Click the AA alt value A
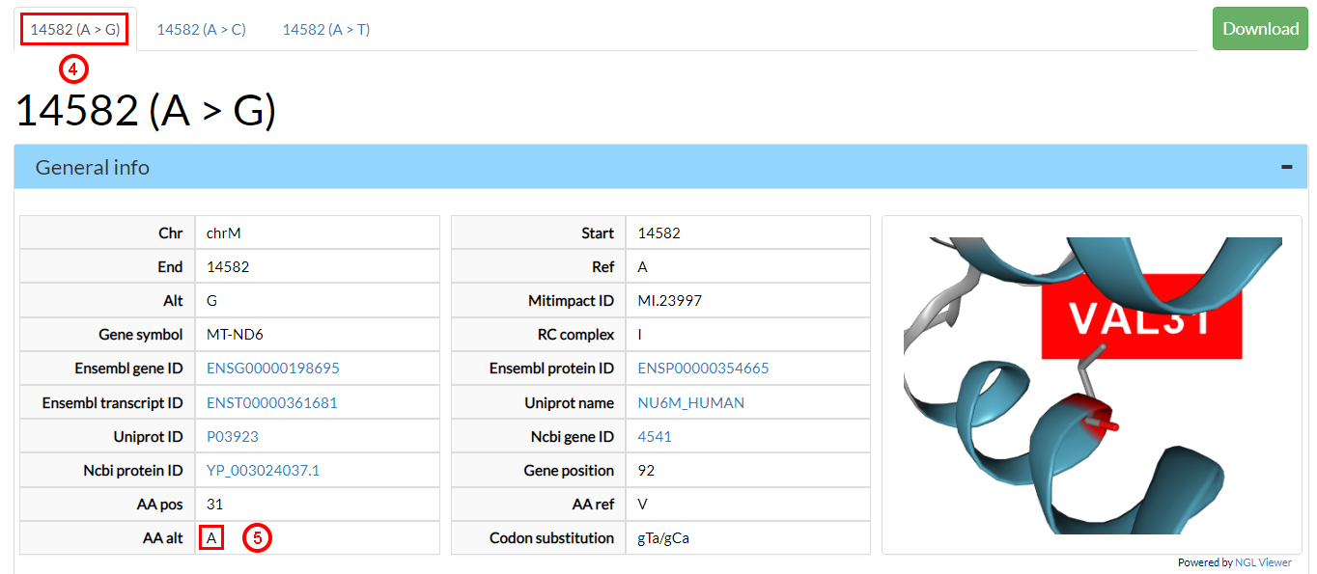Image resolution: width=1317 pixels, height=574 pixels. (211, 538)
